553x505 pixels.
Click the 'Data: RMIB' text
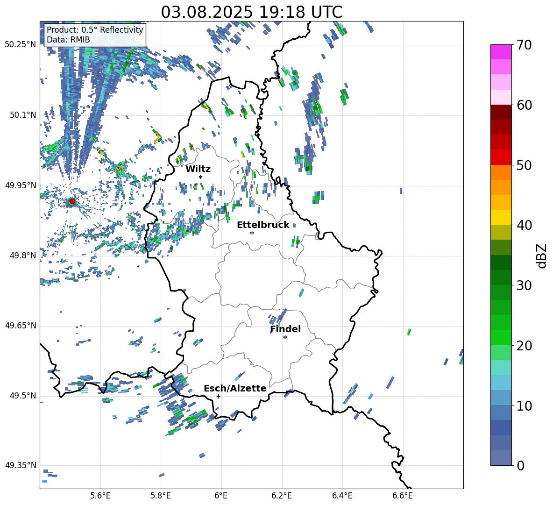(x=68, y=40)
